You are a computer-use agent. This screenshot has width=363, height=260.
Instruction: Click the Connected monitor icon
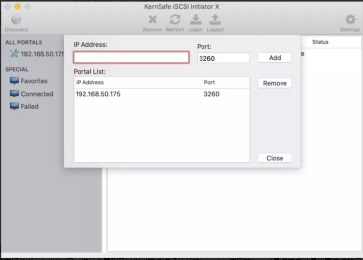(14, 94)
